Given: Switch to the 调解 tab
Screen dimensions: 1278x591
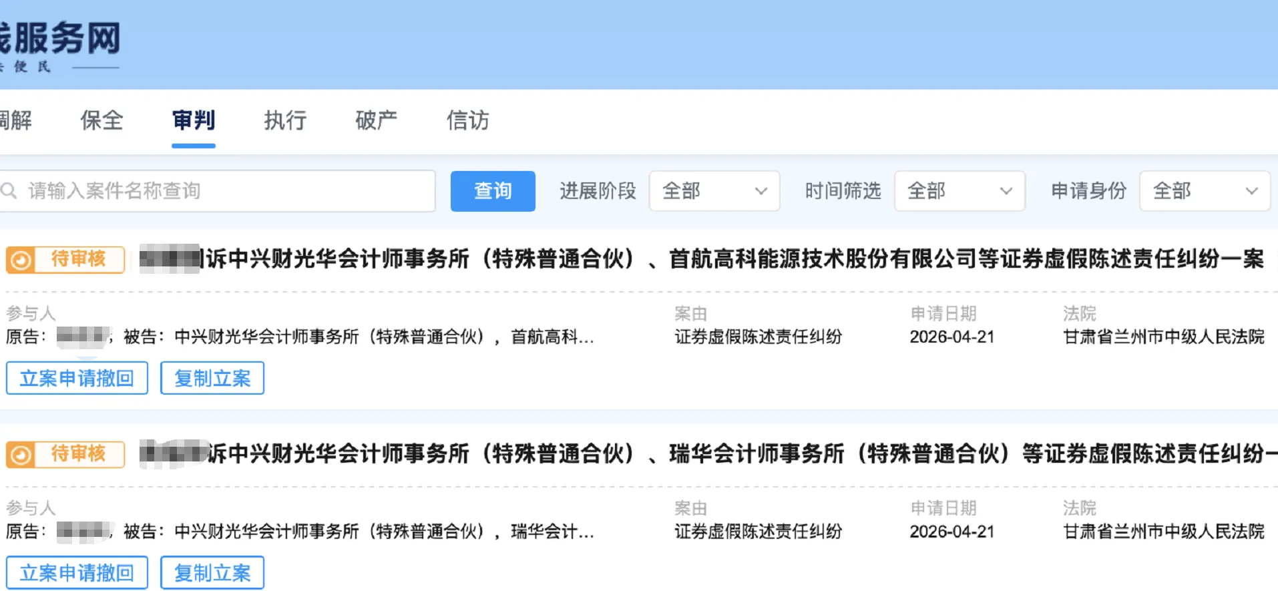Looking at the screenshot, I should 15,120.
